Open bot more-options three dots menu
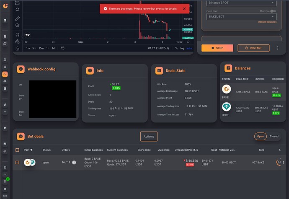Viewport: 289px width, 199px height. 278,48
